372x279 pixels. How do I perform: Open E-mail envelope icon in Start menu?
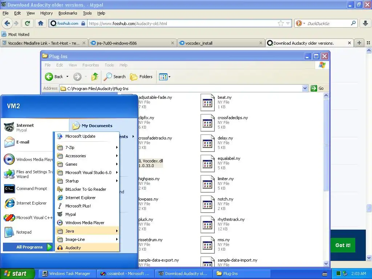[x=9, y=142]
